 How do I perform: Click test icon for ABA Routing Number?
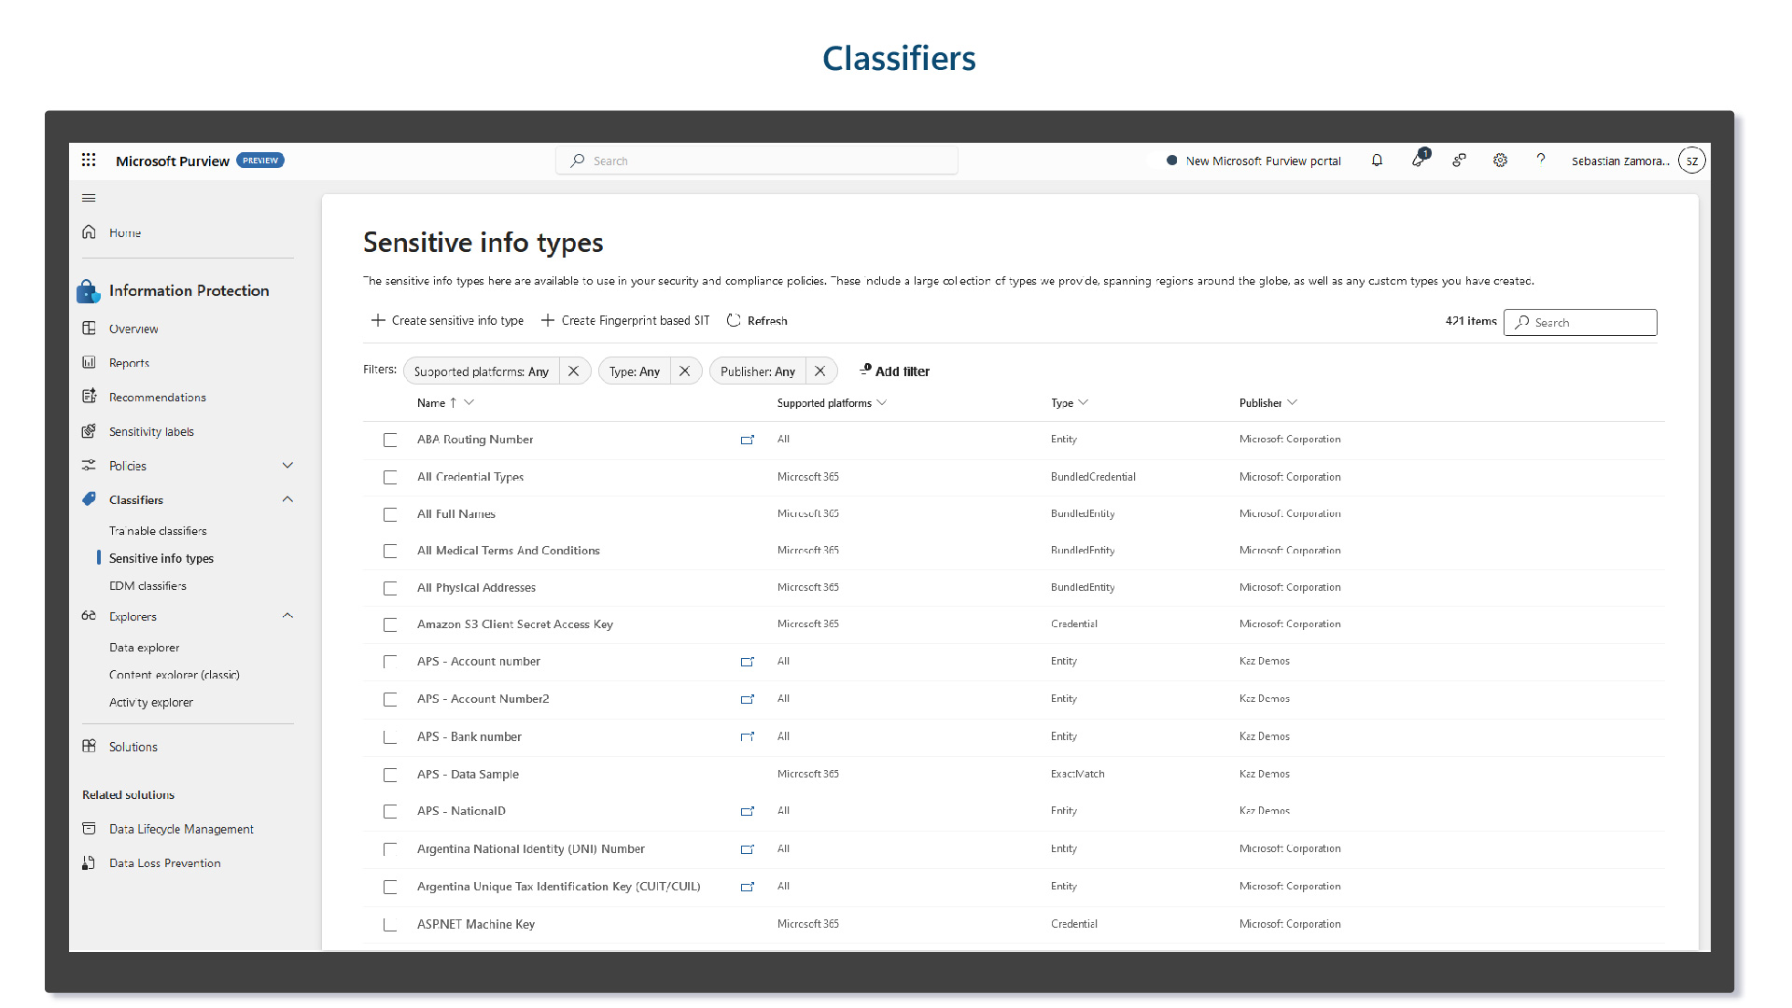pyautogui.click(x=747, y=440)
